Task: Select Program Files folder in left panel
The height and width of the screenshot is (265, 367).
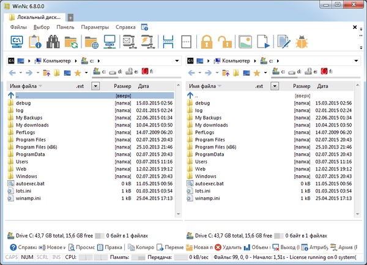Action: [30, 140]
